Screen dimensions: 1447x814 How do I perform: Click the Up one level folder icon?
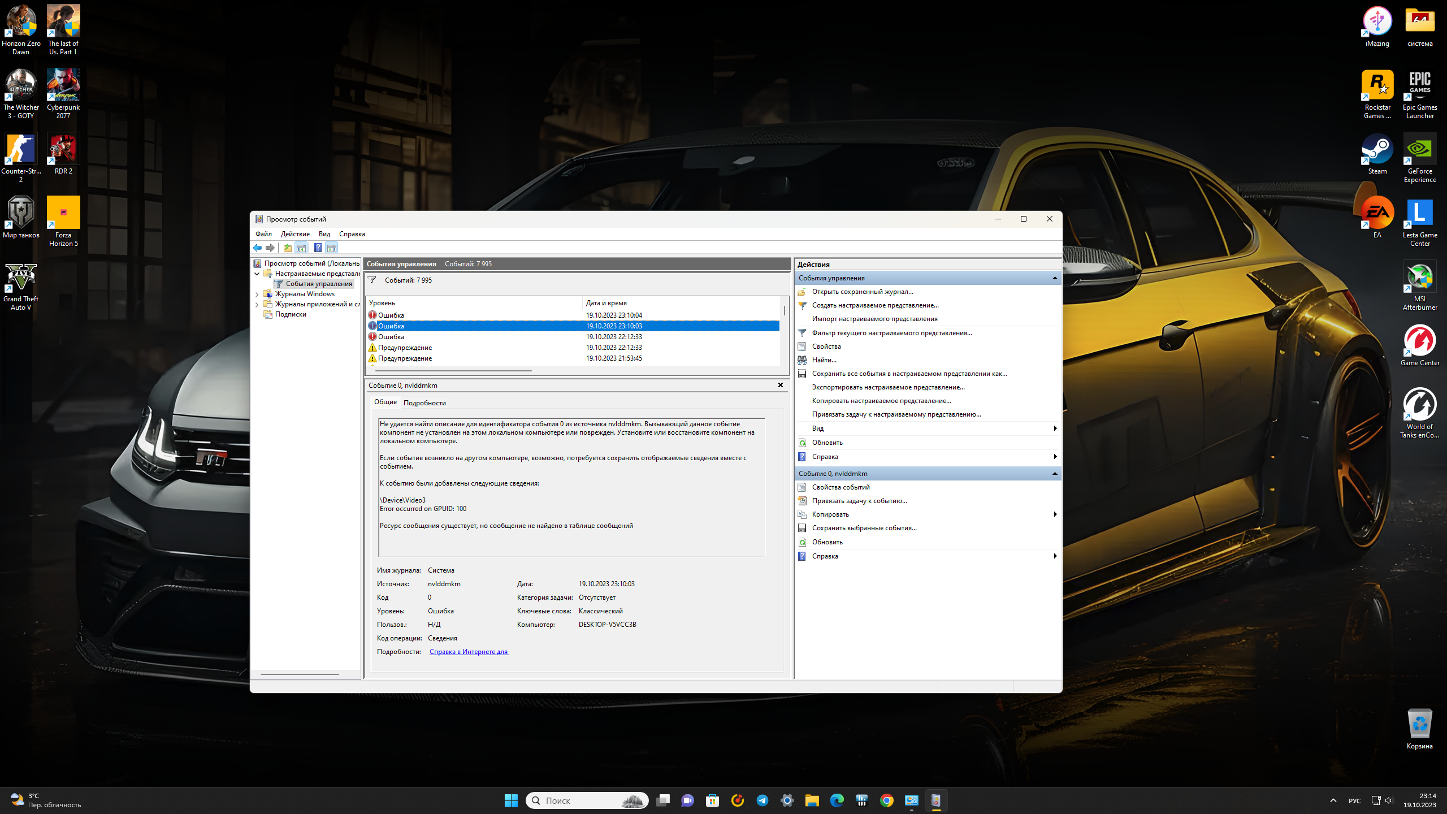[x=288, y=248]
